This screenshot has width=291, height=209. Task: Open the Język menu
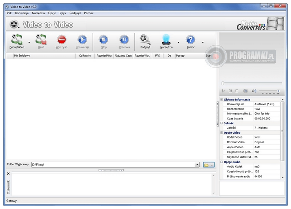click(x=63, y=13)
